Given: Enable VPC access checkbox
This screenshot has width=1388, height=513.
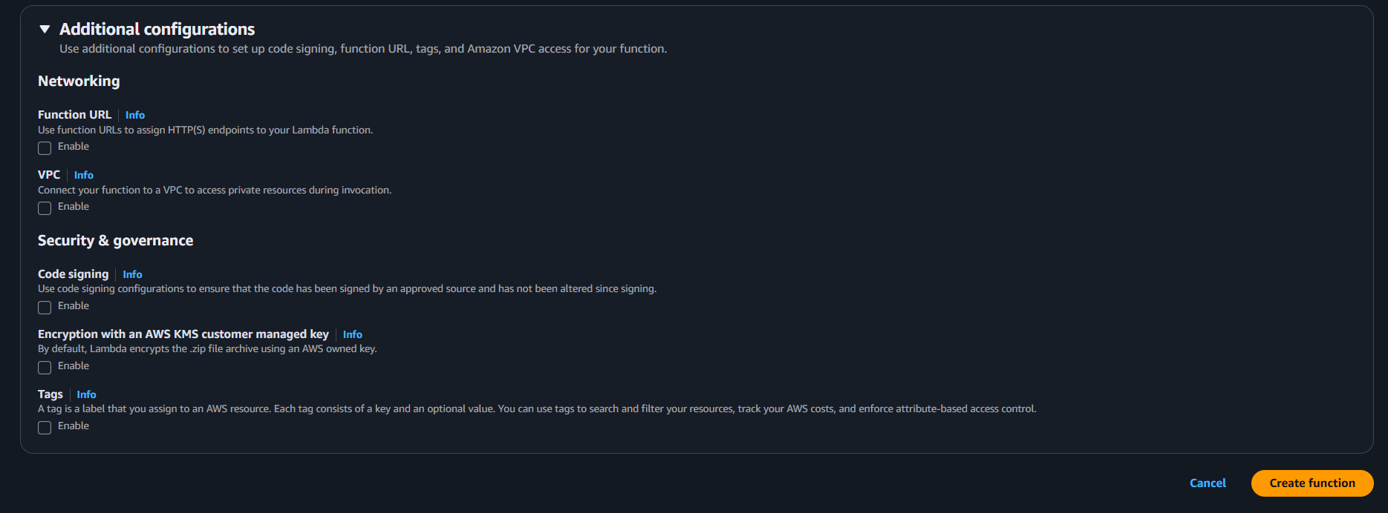Looking at the screenshot, I should point(45,208).
